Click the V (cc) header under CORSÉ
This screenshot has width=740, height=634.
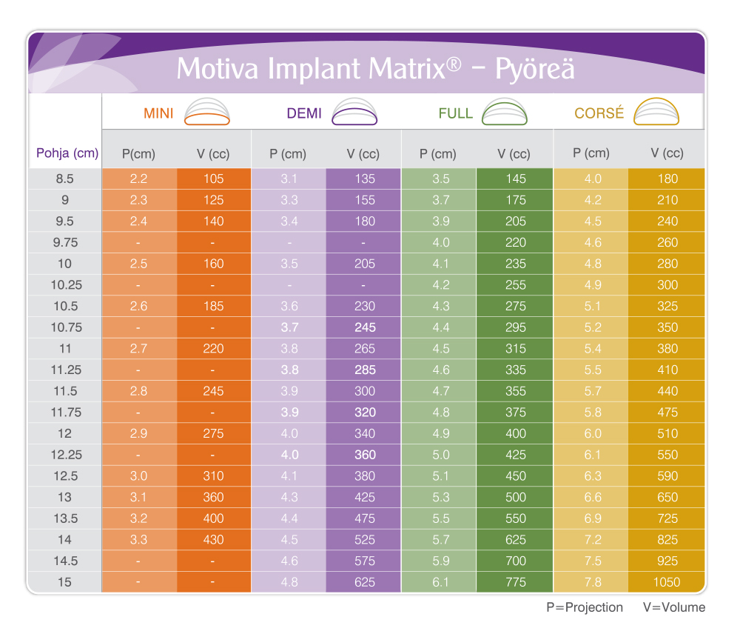click(x=667, y=153)
